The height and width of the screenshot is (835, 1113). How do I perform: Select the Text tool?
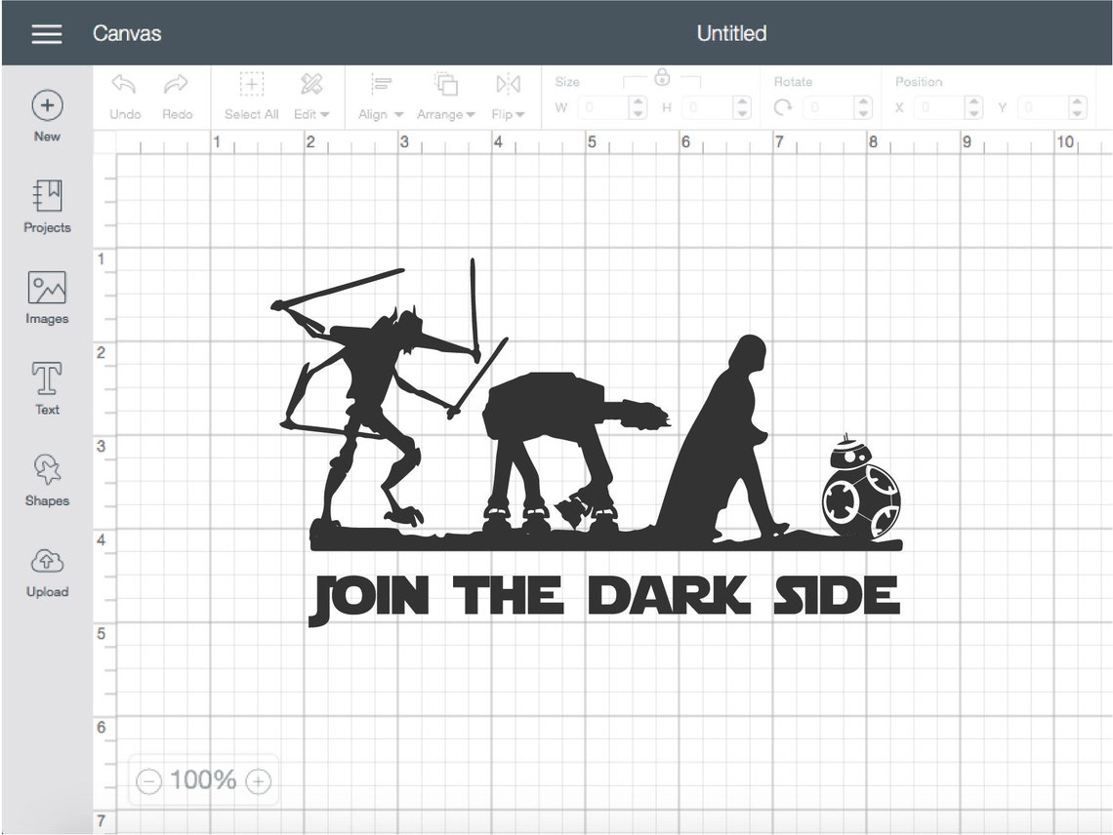tap(46, 388)
